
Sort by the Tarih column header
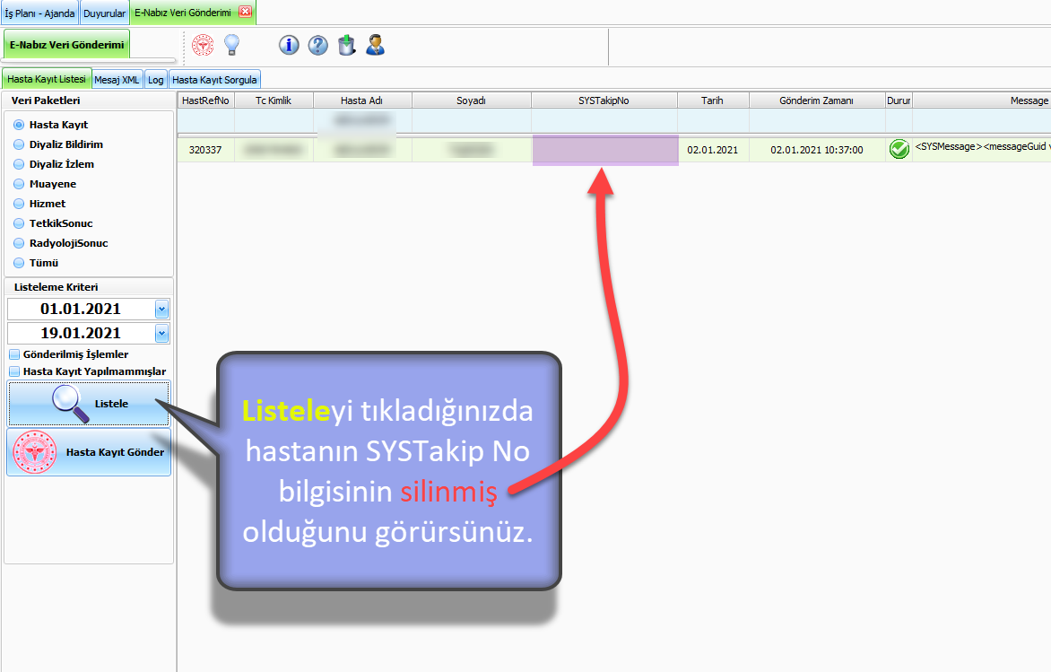(713, 100)
